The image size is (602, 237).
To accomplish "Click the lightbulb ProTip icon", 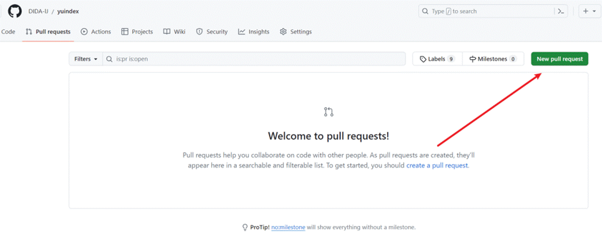I will 245,227.
